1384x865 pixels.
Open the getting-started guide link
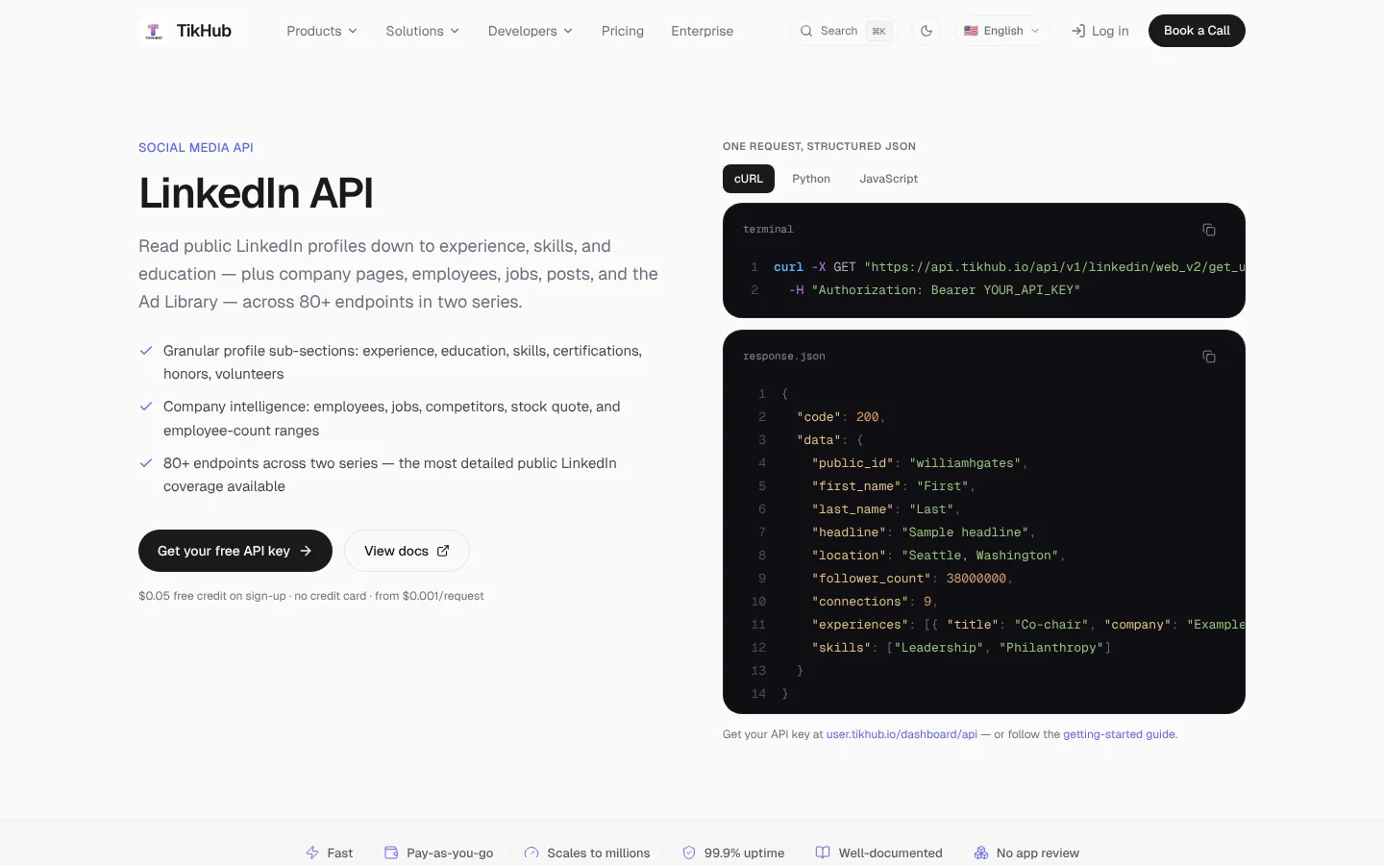point(1119,734)
